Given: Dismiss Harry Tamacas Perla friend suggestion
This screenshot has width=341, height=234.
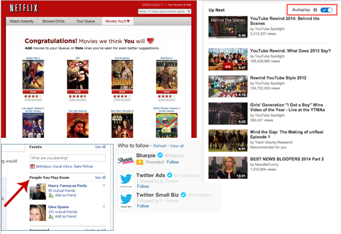Looking at the screenshot, I should [x=104, y=186].
